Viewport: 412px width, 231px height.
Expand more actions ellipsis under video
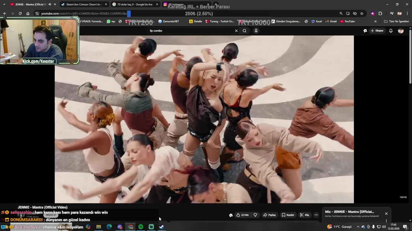click(x=316, y=215)
